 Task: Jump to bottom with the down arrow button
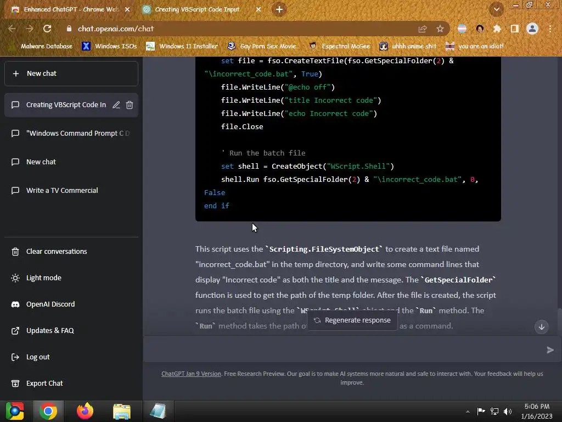pyautogui.click(x=542, y=327)
